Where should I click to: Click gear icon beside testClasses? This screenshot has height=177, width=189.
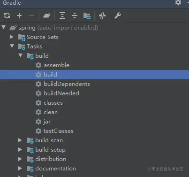pos(38,131)
